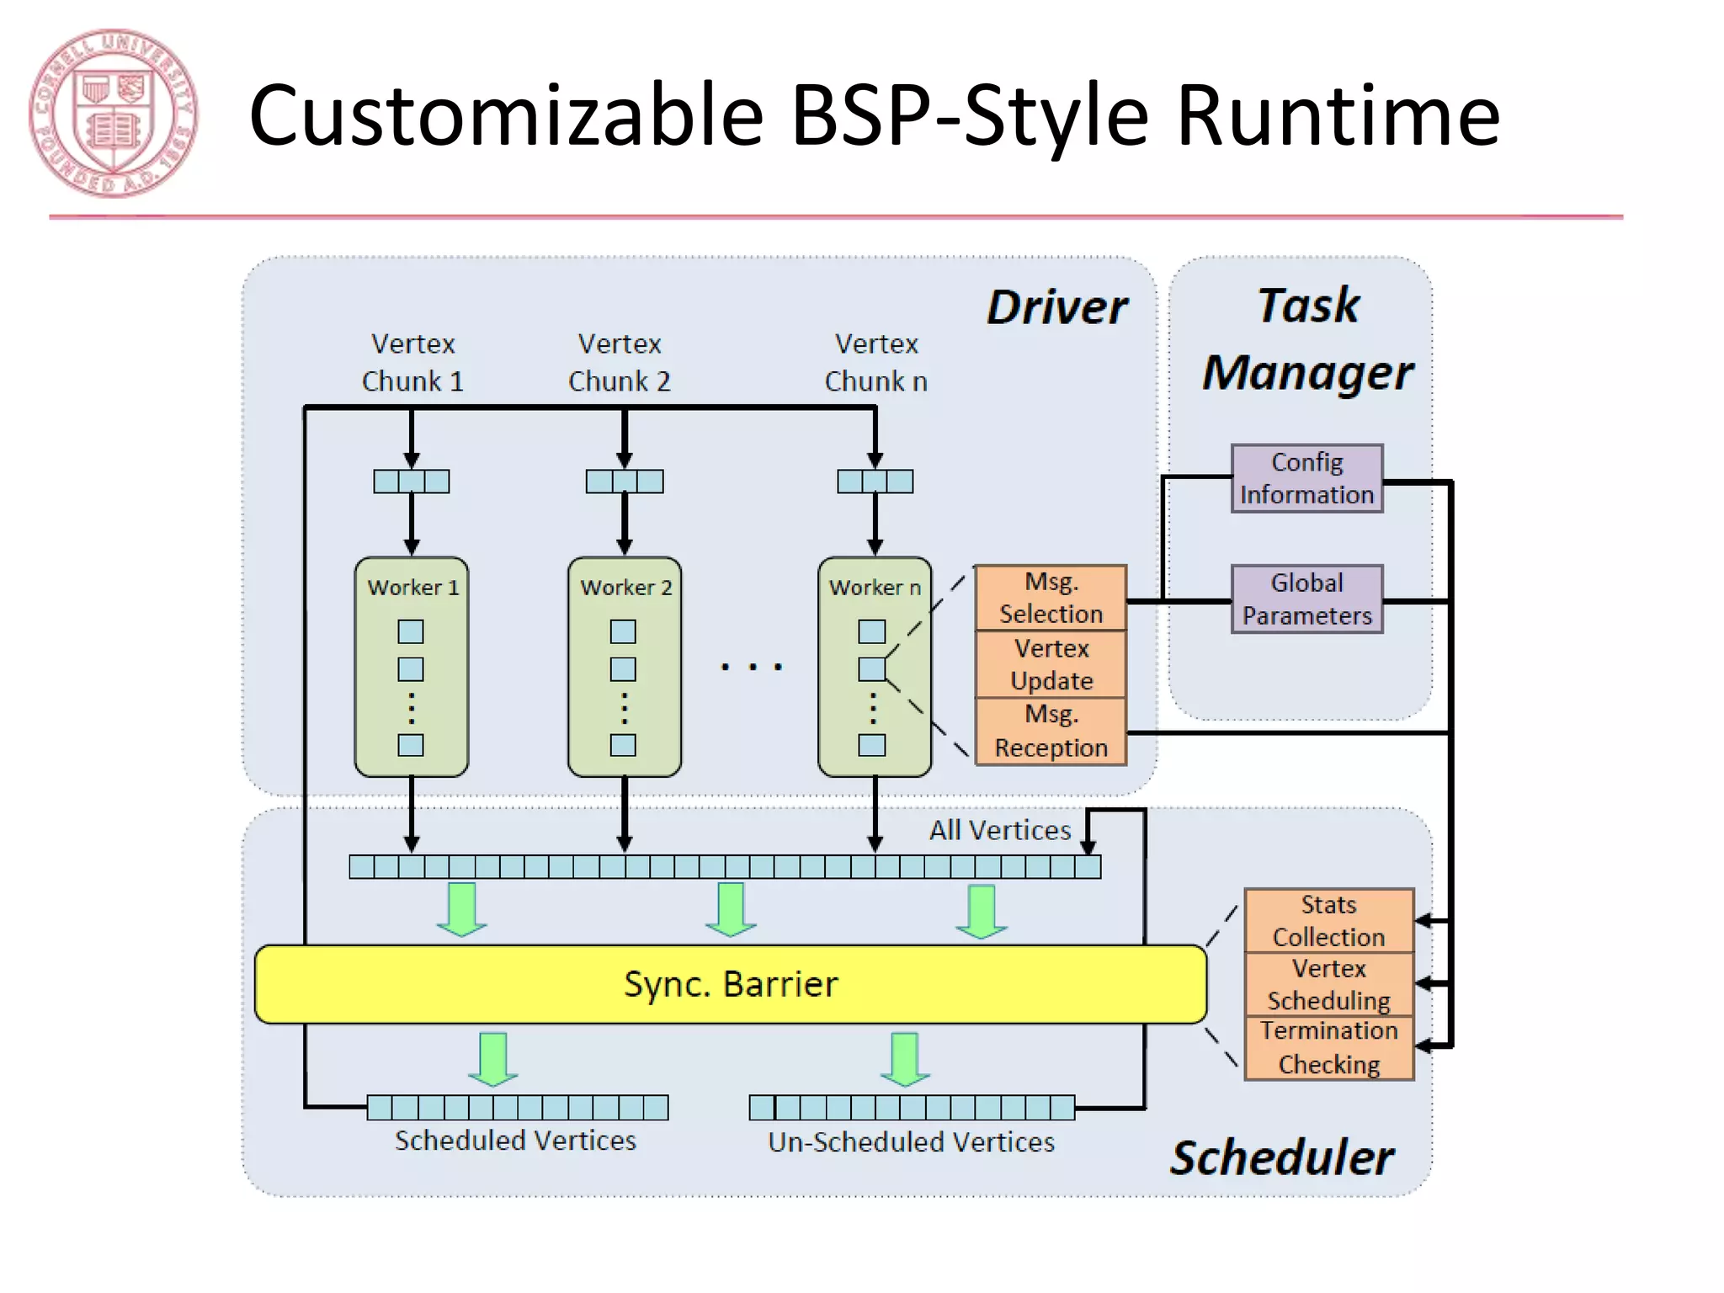Select the Global Parameters box

(1306, 599)
